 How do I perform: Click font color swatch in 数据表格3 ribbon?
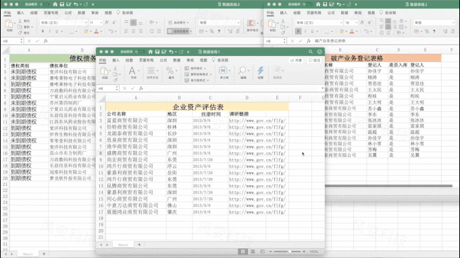pos(96,31)
